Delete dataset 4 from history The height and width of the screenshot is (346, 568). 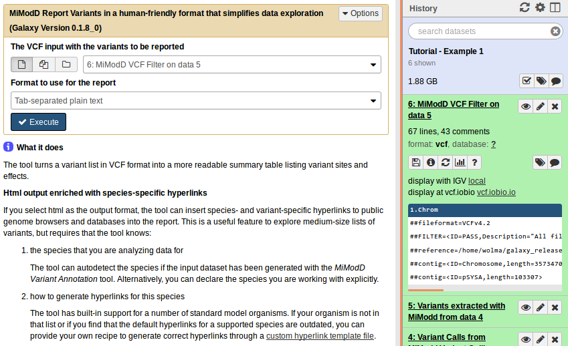[x=555, y=339]
